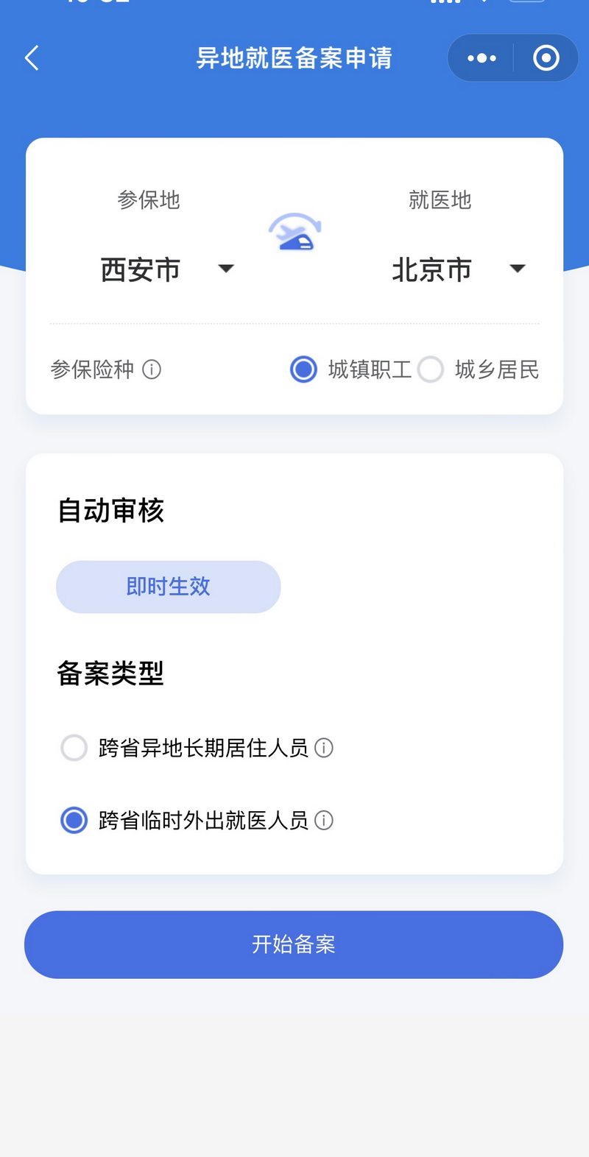Viewport: 589px width, 1157px height.
Task: Tap the 备案类型 section heading
Action: (110, 673)
